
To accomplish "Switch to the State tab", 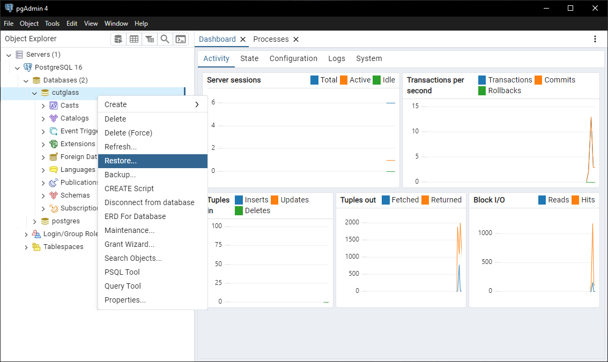I will (249, 58).
